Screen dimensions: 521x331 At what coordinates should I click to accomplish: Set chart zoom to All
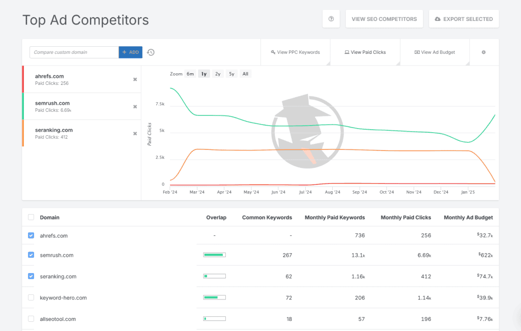(x=245, y=74)
